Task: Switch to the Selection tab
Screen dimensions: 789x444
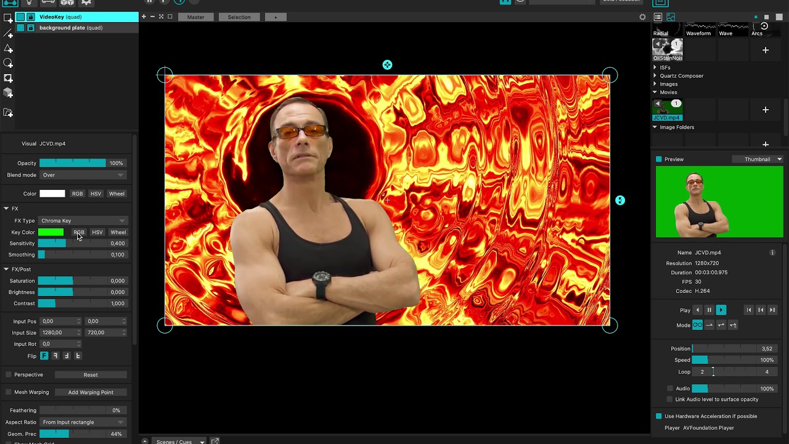Action: tap(239, 17)
